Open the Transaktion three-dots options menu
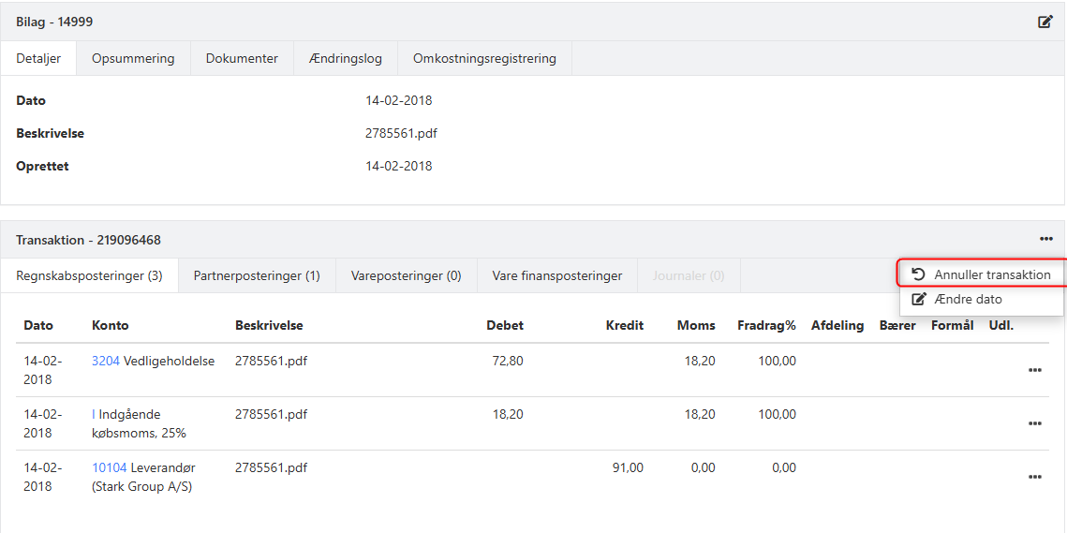This screenshot has height=533, width=1067. [x=1045, y=240]
